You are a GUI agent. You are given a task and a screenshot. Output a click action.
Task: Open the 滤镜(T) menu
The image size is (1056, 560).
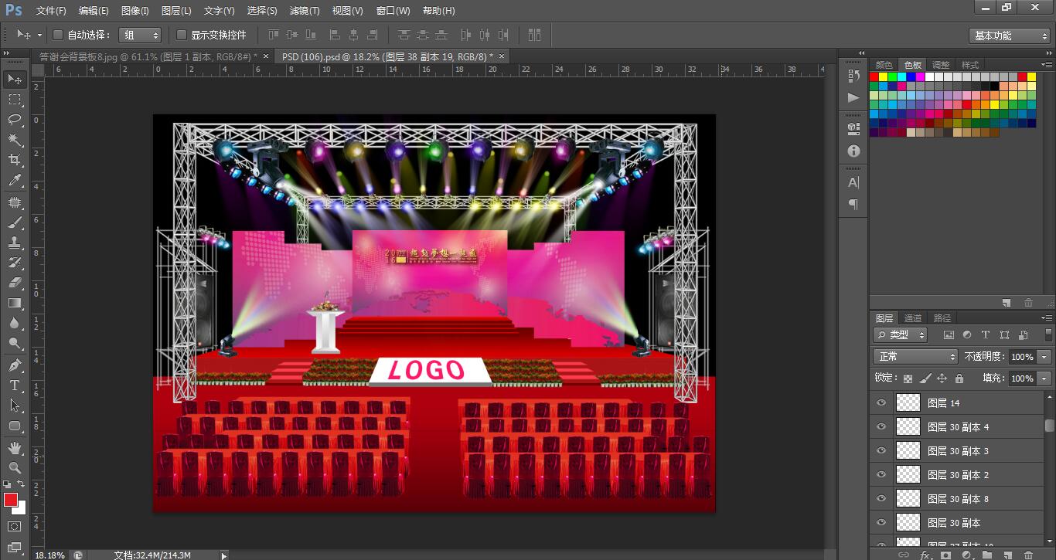click(304, 11)
